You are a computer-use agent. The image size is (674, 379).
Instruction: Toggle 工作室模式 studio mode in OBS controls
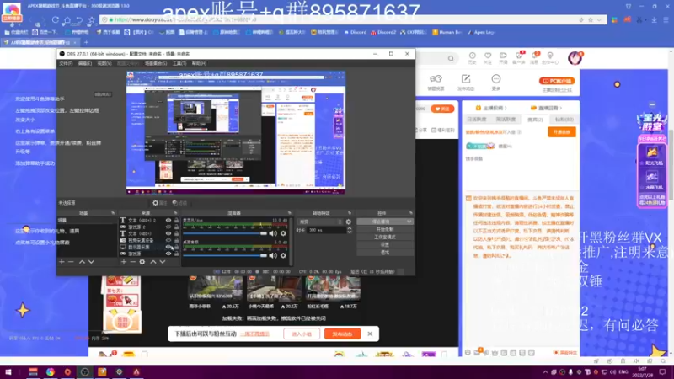(x=385, y=237)
